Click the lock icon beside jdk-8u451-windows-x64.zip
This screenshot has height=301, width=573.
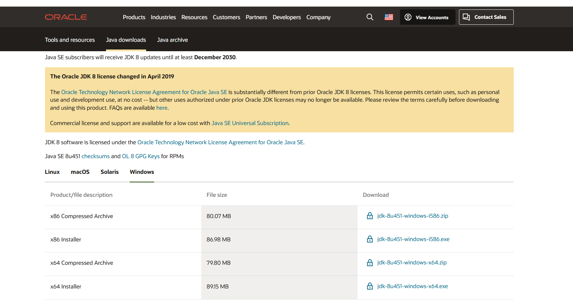click(x=370, y=263)
